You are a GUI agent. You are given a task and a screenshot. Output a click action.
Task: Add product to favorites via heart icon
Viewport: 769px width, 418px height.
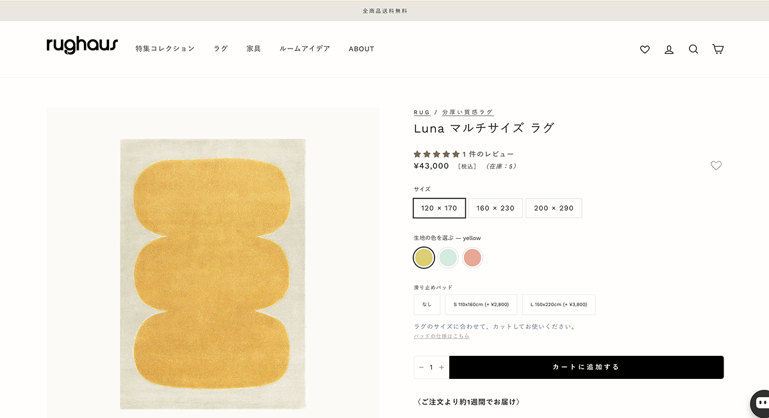(716, 166)
